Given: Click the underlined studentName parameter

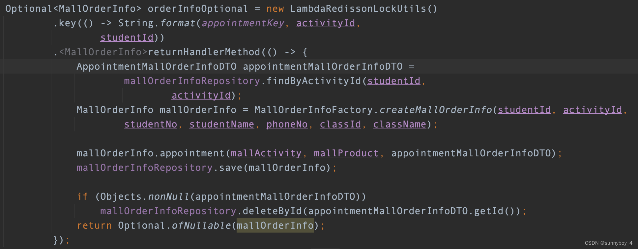Looking at the screenshot, I should tap(222, 124).
